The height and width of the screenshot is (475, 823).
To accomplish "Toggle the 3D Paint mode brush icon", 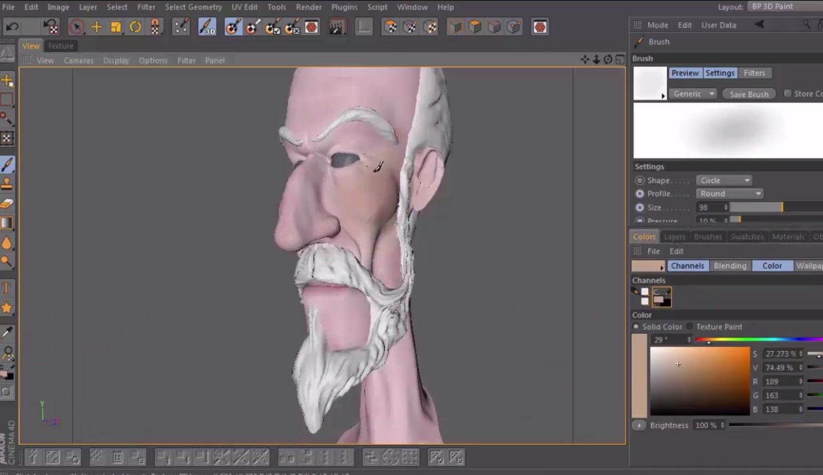I will [207, 27].
